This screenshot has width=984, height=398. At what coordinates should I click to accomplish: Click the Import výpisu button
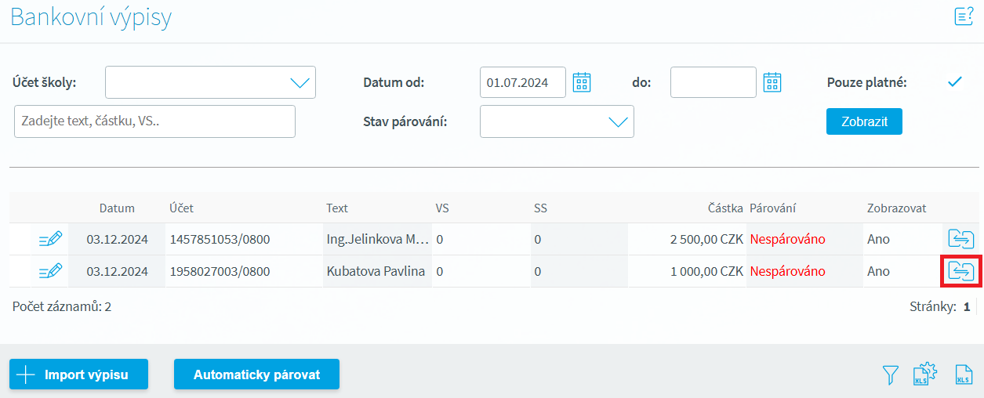78,374
